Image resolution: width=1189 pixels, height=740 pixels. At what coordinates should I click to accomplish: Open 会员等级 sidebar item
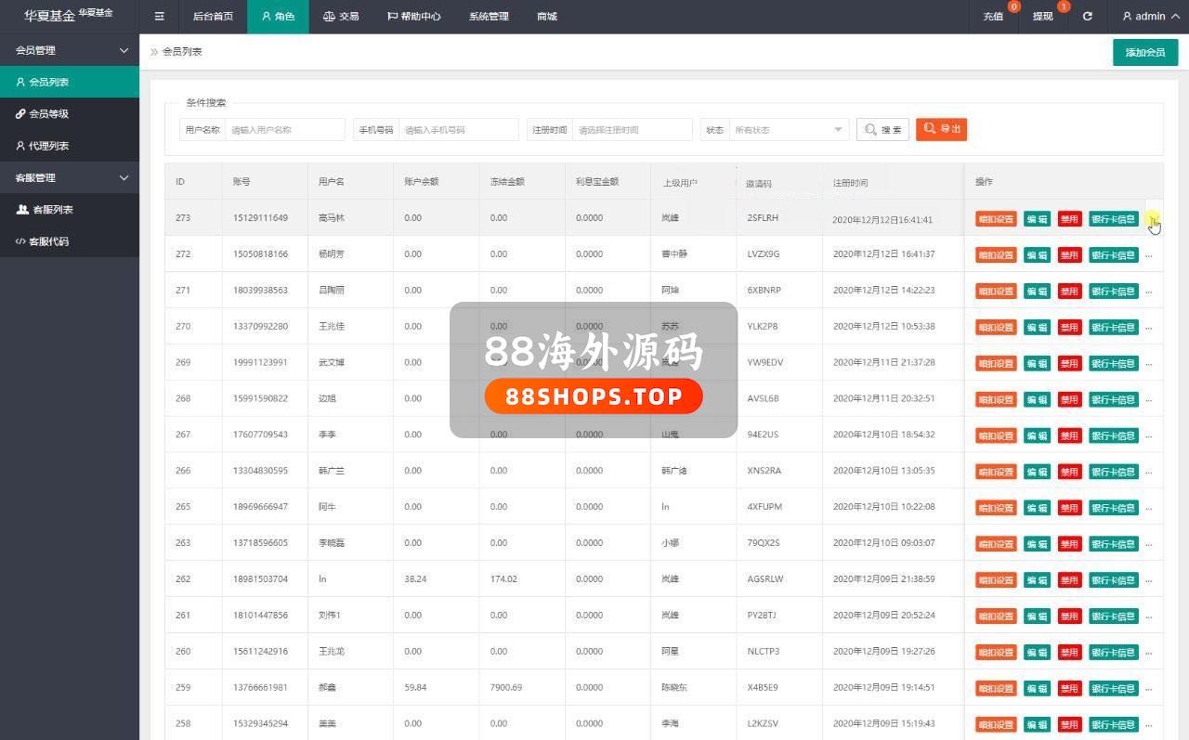(48, 114)
